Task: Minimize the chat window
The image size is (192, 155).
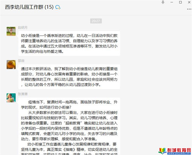Action: point(172,2)
